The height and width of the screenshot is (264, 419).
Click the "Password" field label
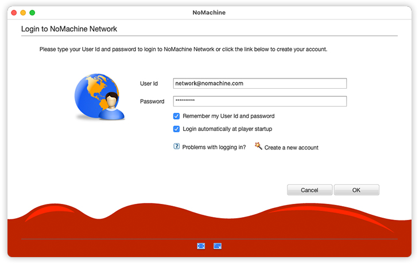[x=152, y=101]
